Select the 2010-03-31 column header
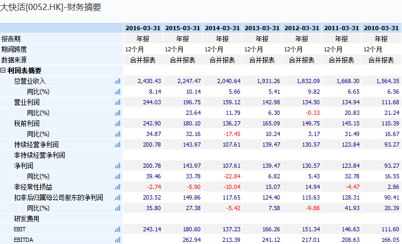 coord(381,28)
